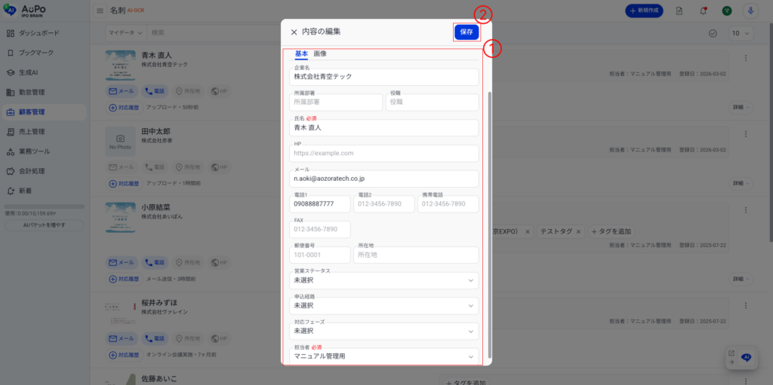Click the CSV export icon
The width and height of the screenshot is (773, 385).
pyautogui.click(x=679, y=11)
